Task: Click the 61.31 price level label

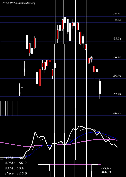Action: coord(117,39)
